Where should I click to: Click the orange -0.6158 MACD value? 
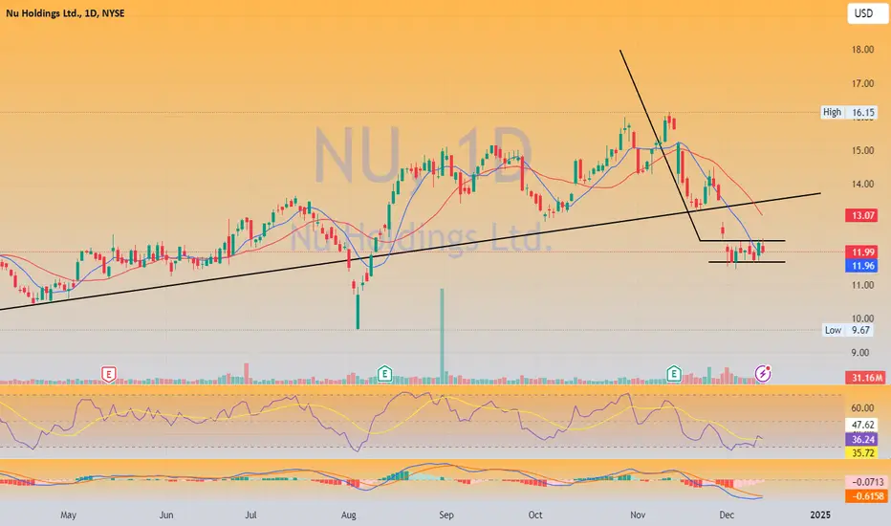(865, 495)
